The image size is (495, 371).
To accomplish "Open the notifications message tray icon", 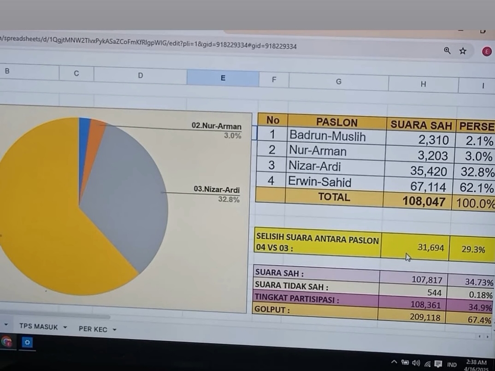I will click(x=438, y=364).
